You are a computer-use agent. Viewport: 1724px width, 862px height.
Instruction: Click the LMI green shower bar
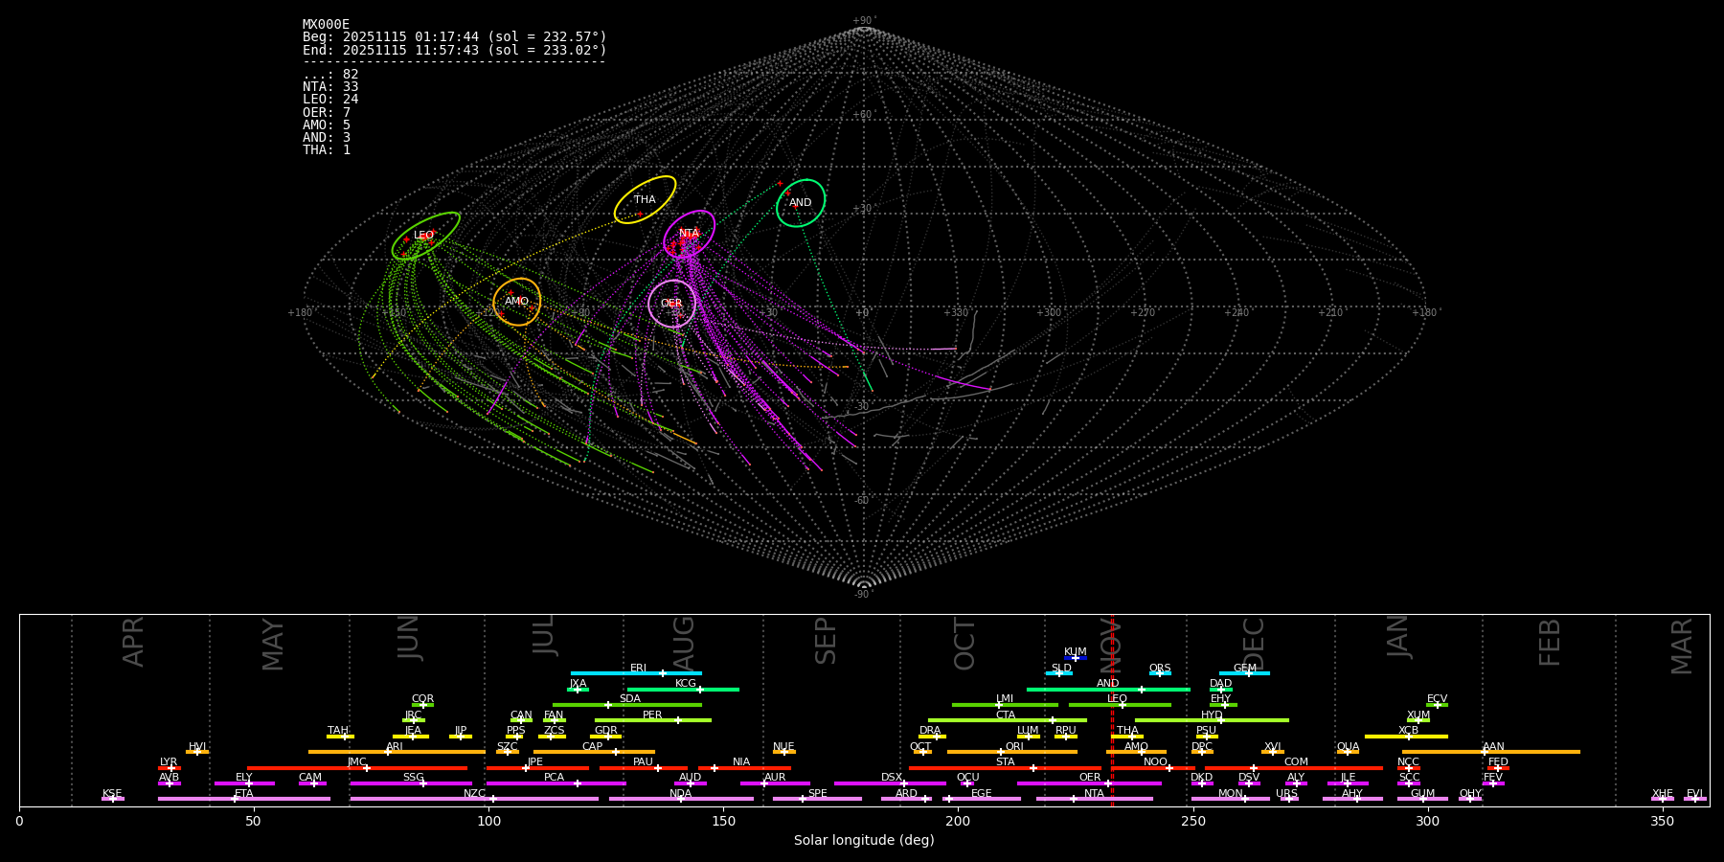coord(1005,705)
